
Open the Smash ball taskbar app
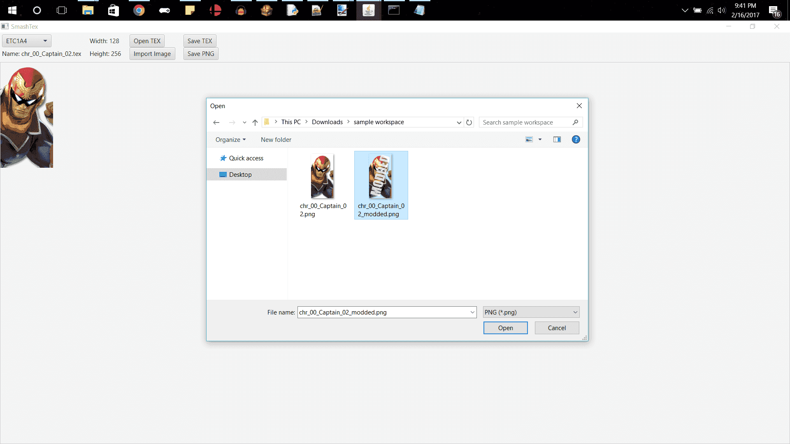(x=216, y=10)
